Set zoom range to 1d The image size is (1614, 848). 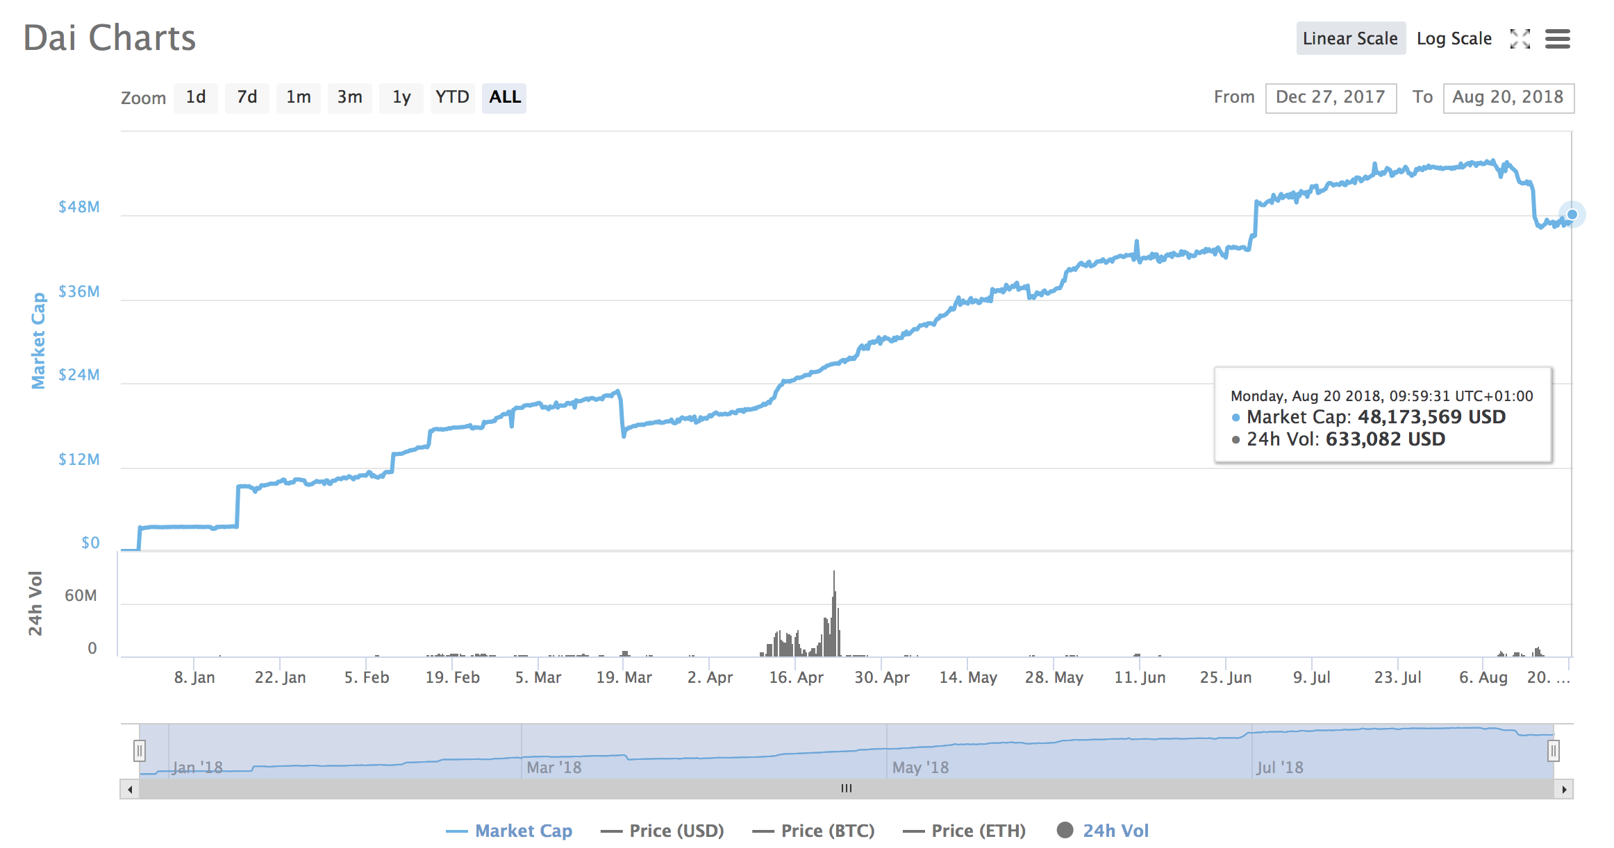(196, 97)
